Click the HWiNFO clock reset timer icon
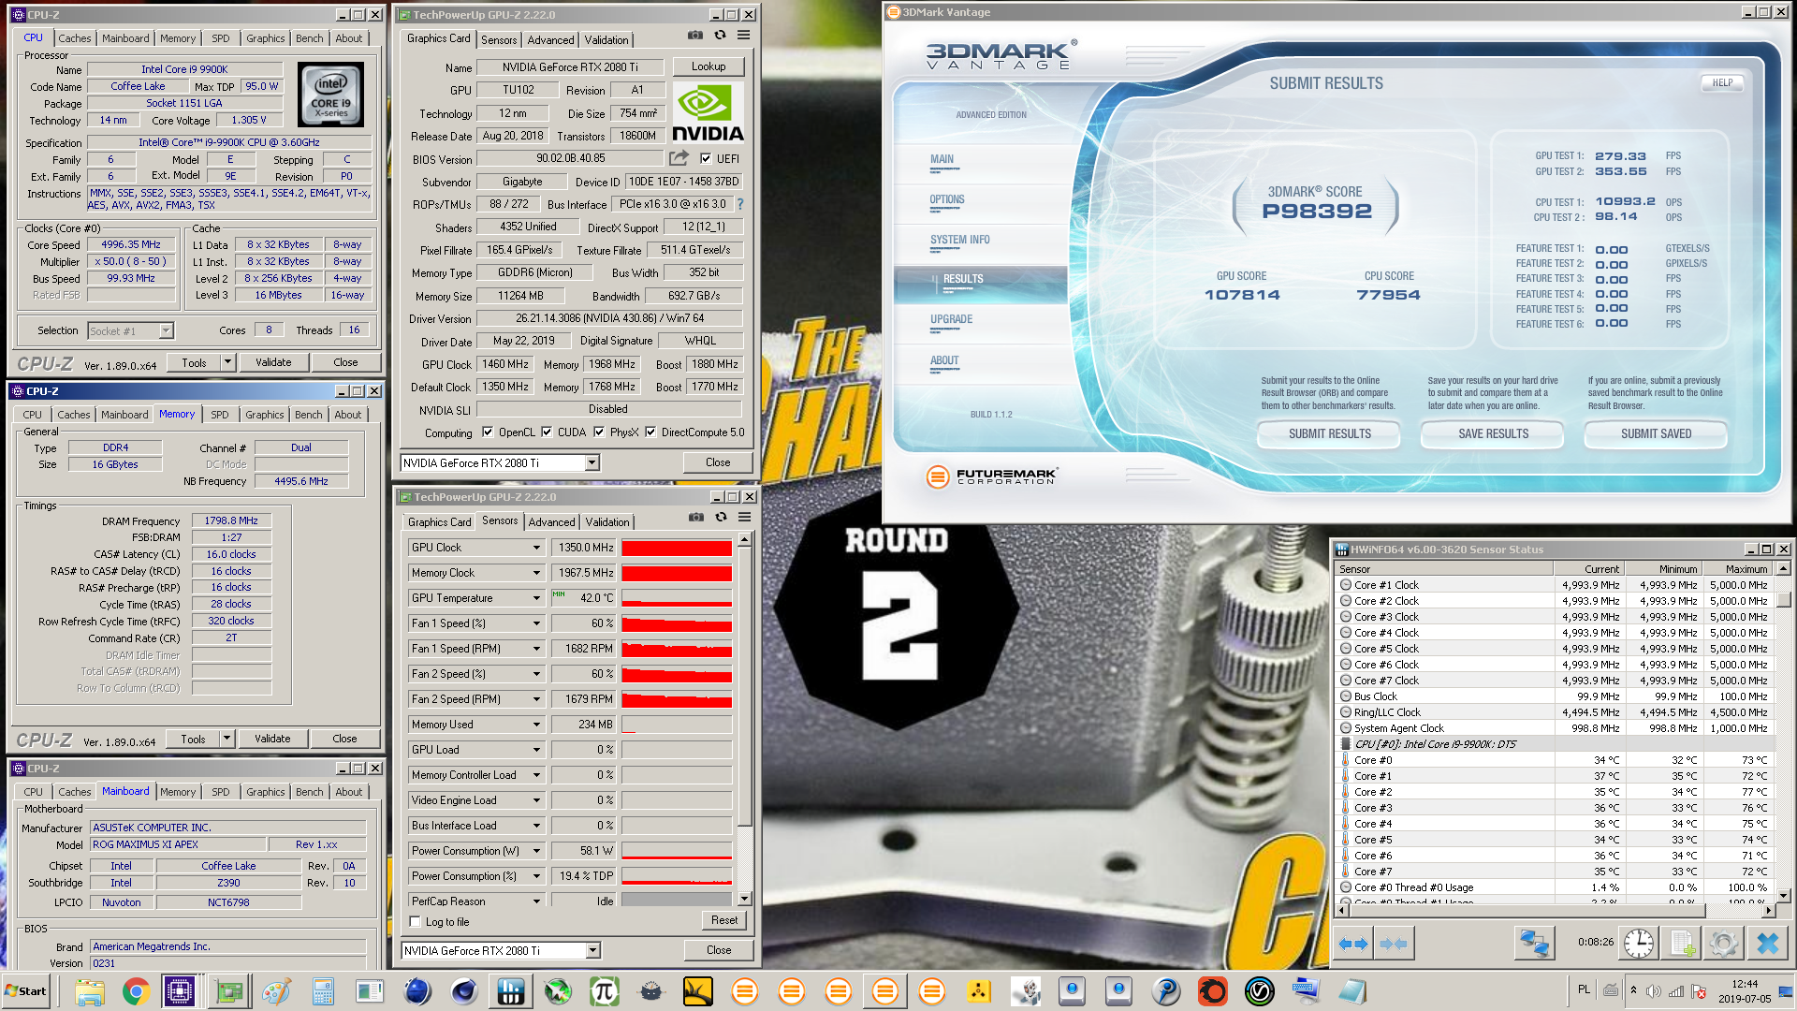Viewport: 1797px width, 1011px height. 1638,944
